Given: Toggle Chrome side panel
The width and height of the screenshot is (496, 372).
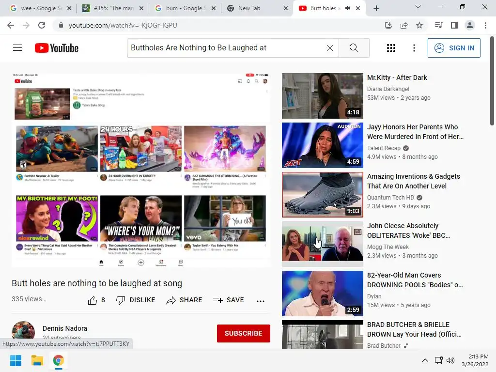Looking at the screenshot, I should coord(454,25).
